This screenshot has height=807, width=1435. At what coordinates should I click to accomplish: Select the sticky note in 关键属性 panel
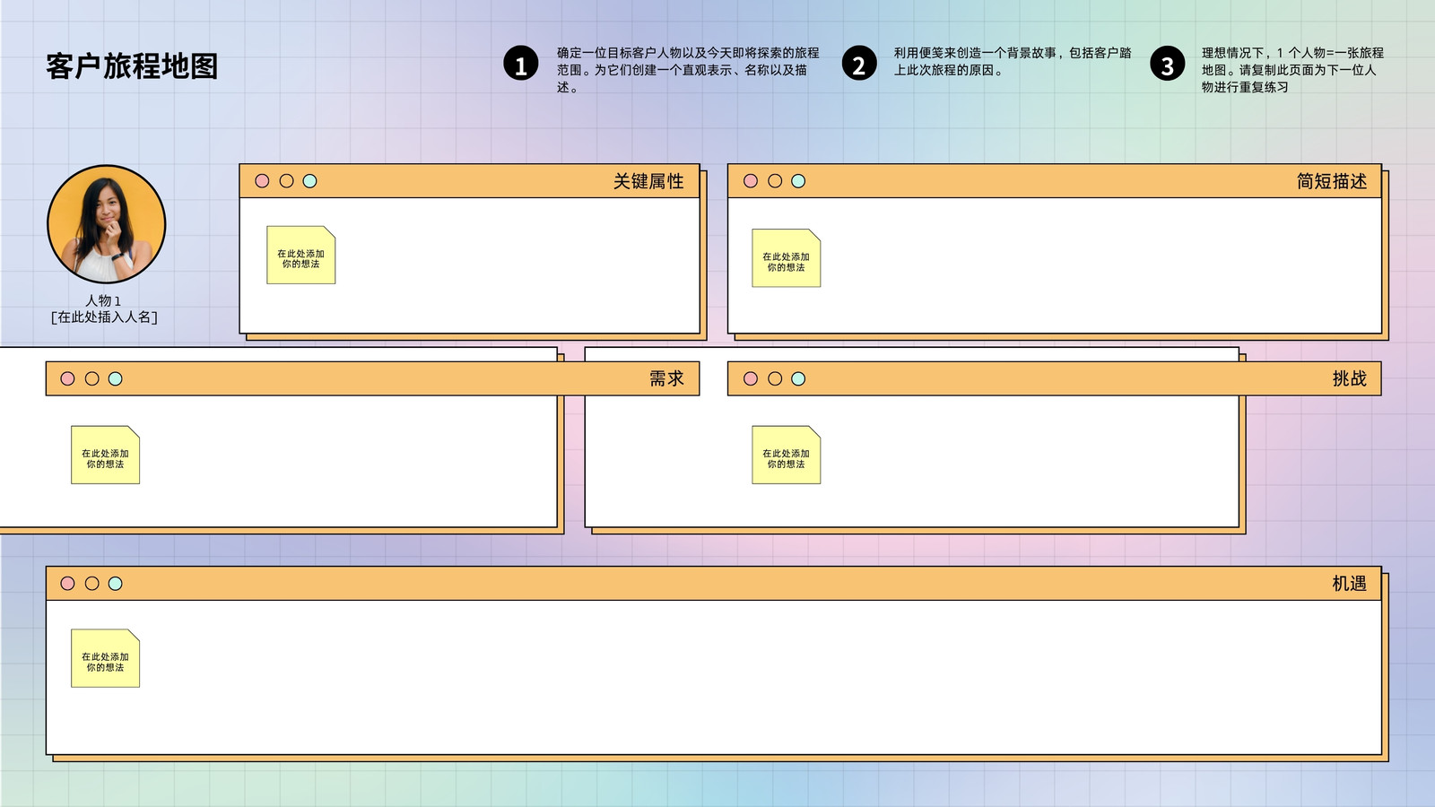coord(301,256)
